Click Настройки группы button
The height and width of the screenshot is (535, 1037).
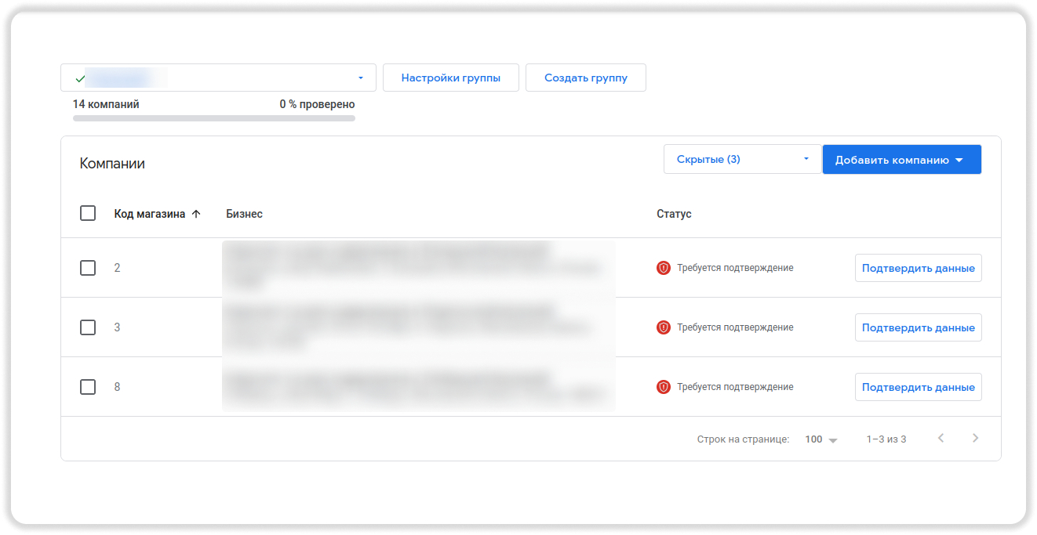tap(451, 78)
